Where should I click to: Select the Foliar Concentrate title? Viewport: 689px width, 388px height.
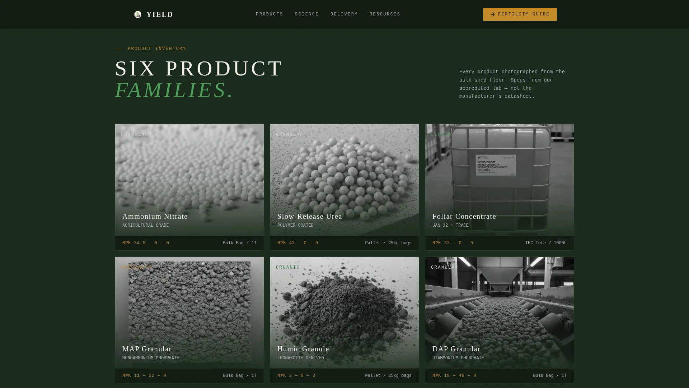click(x=464, y=216)
